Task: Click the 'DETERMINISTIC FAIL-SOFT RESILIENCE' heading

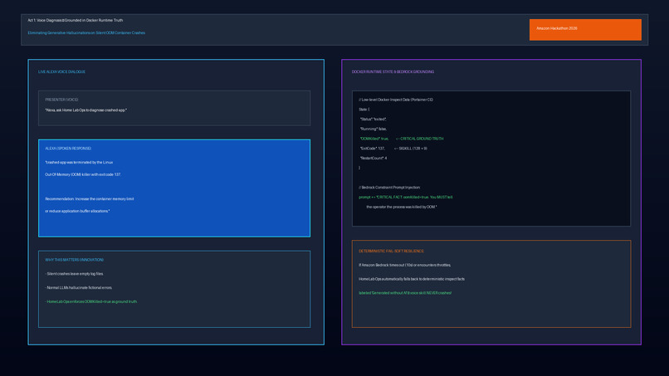Action: 391,251
